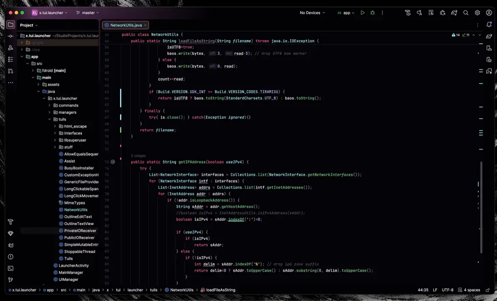Attach debugger to Android process

[x=443, y=13]
